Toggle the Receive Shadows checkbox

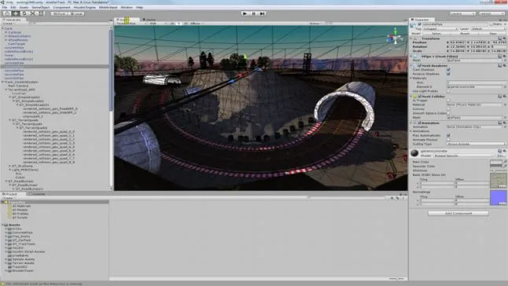448,74
